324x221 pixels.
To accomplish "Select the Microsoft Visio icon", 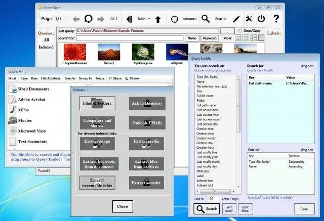I will (x=12, y=131).
